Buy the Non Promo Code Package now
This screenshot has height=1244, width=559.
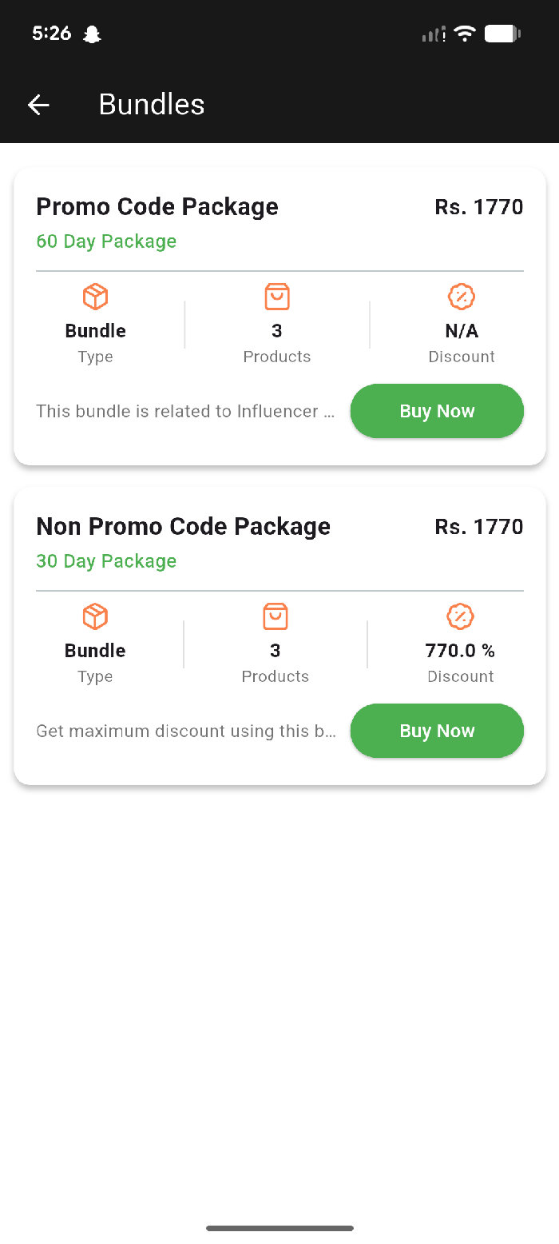pyautogui.click(x=437, y=731)
